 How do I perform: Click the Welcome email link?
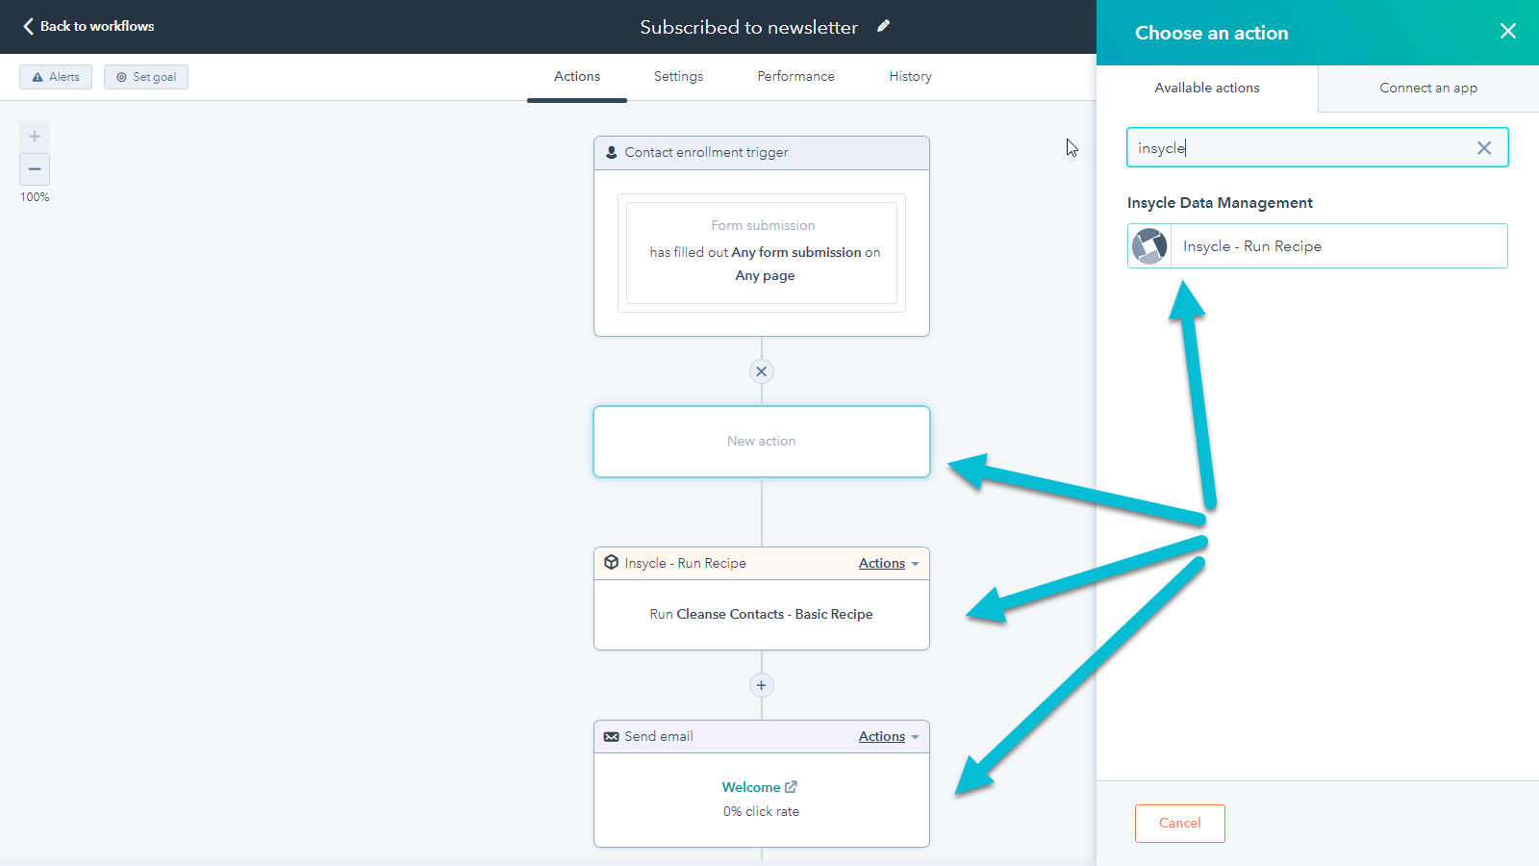click(751, 786)
